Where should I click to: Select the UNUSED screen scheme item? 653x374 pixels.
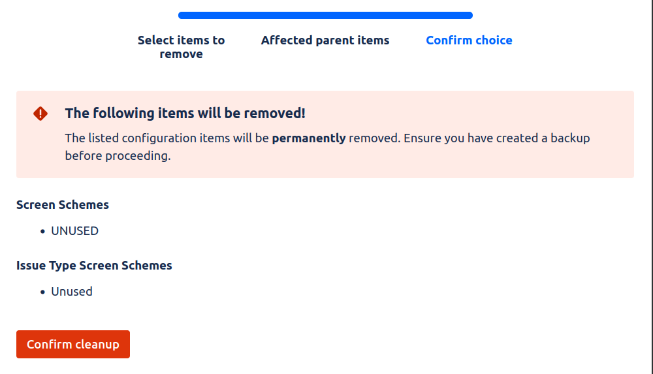(x=75, y=231)
